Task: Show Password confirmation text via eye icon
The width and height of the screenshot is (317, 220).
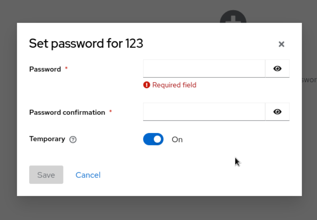Action: (277, 112)
